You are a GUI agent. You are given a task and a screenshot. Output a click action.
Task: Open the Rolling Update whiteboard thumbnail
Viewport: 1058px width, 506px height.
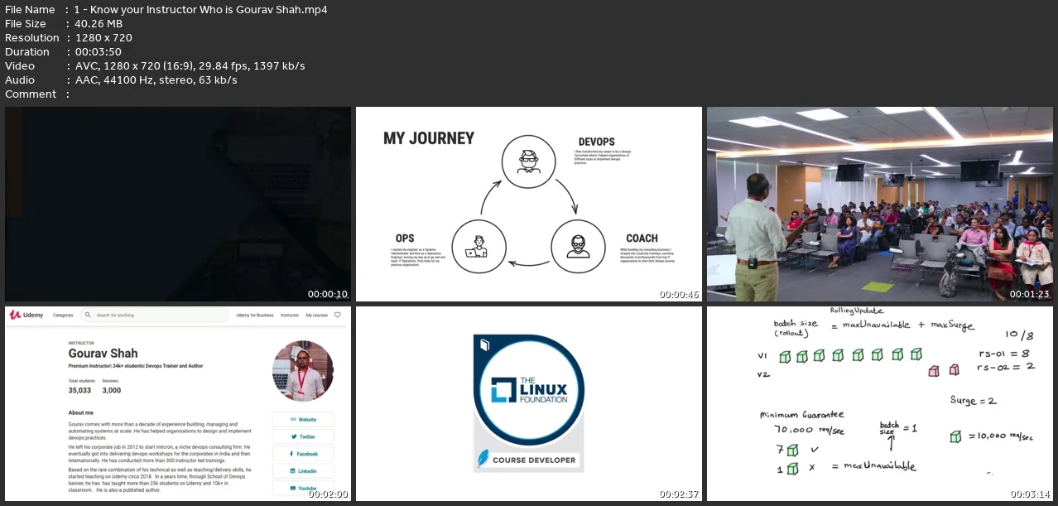(x=879, y=403)
